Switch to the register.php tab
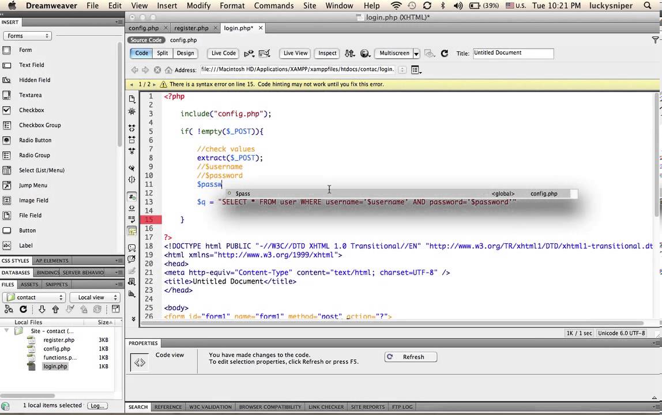Screen dimensions: 662x415 point(191,28)
